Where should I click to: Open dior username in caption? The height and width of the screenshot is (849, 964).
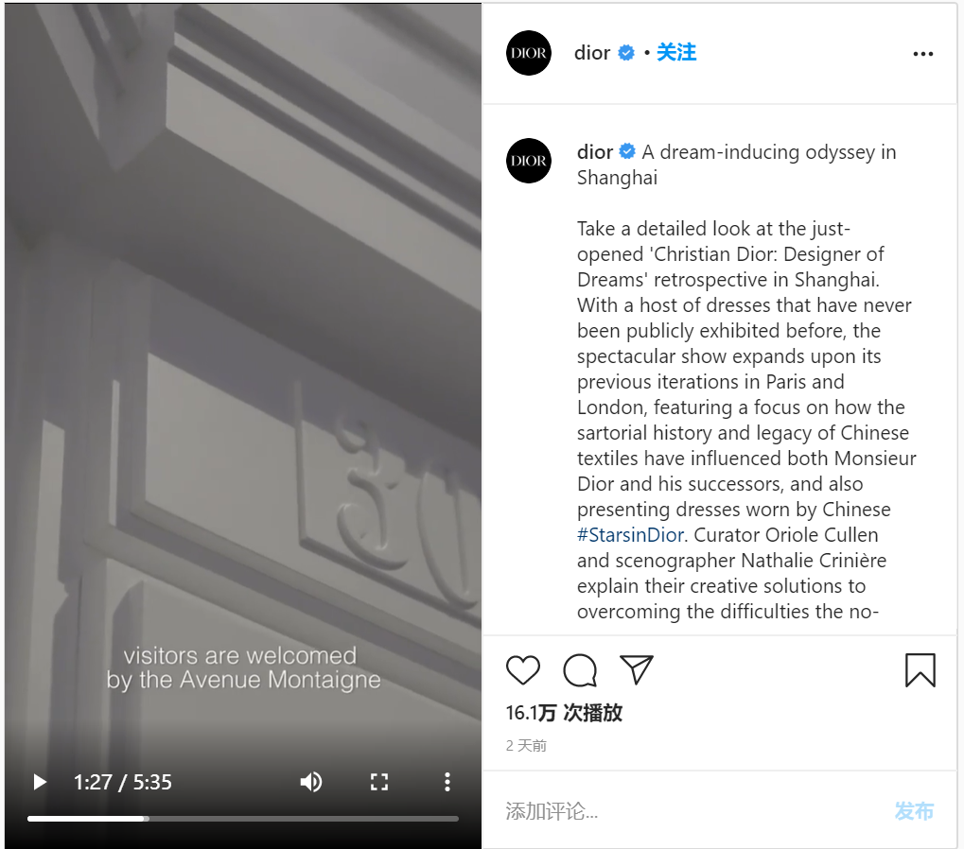[594, 151]
